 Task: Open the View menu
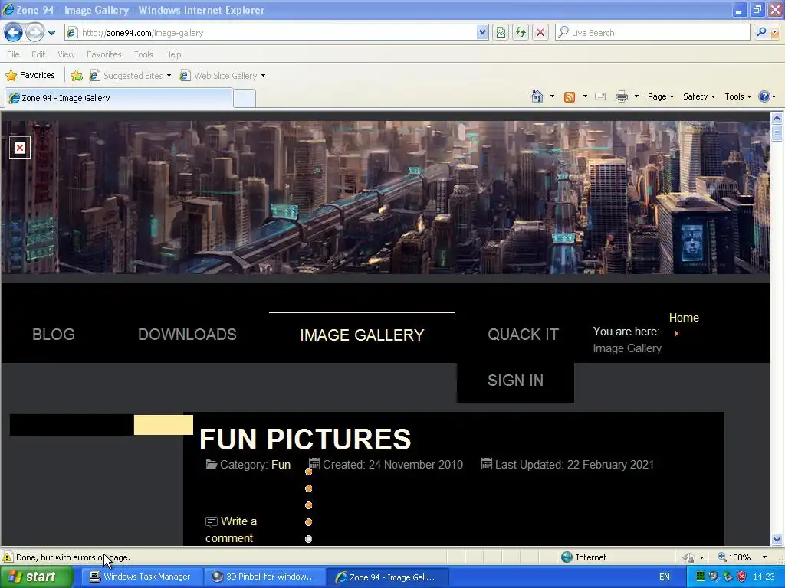click(66, 54)
